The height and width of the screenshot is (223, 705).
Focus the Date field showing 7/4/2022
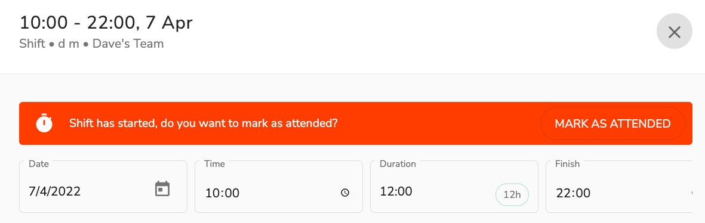coord(103,187)
